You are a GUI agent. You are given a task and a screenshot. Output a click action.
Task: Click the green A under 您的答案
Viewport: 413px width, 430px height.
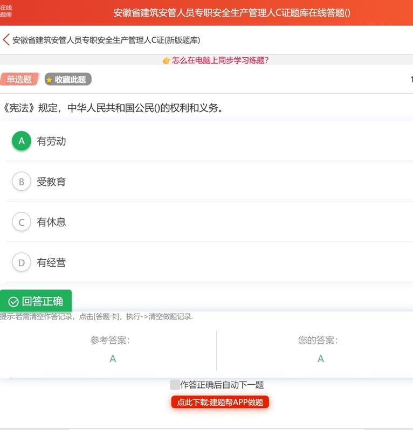(x=321, y=359)
